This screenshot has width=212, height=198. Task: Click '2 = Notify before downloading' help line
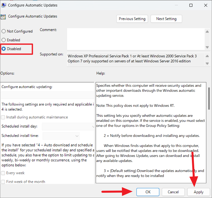[x=152, y=136]
